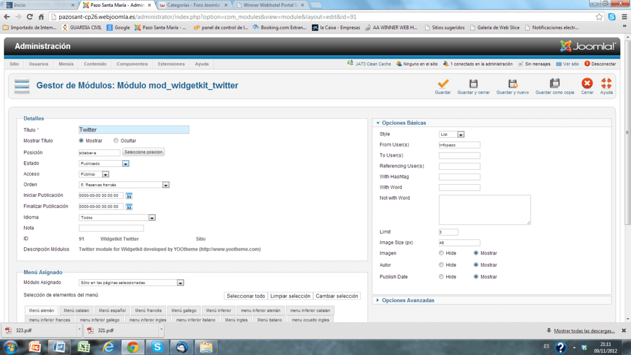Open Idioma dropdown (Todos)
Image resolution: width=631 pixels, height=355 pixels.
coord(117,217)
